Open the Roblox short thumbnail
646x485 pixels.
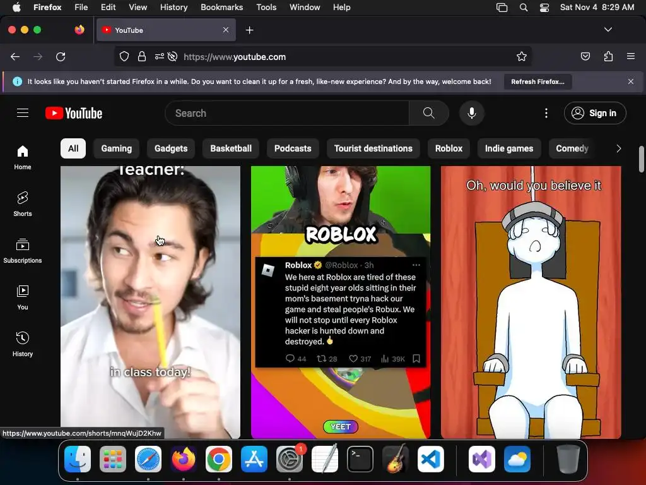pos(341,302)
